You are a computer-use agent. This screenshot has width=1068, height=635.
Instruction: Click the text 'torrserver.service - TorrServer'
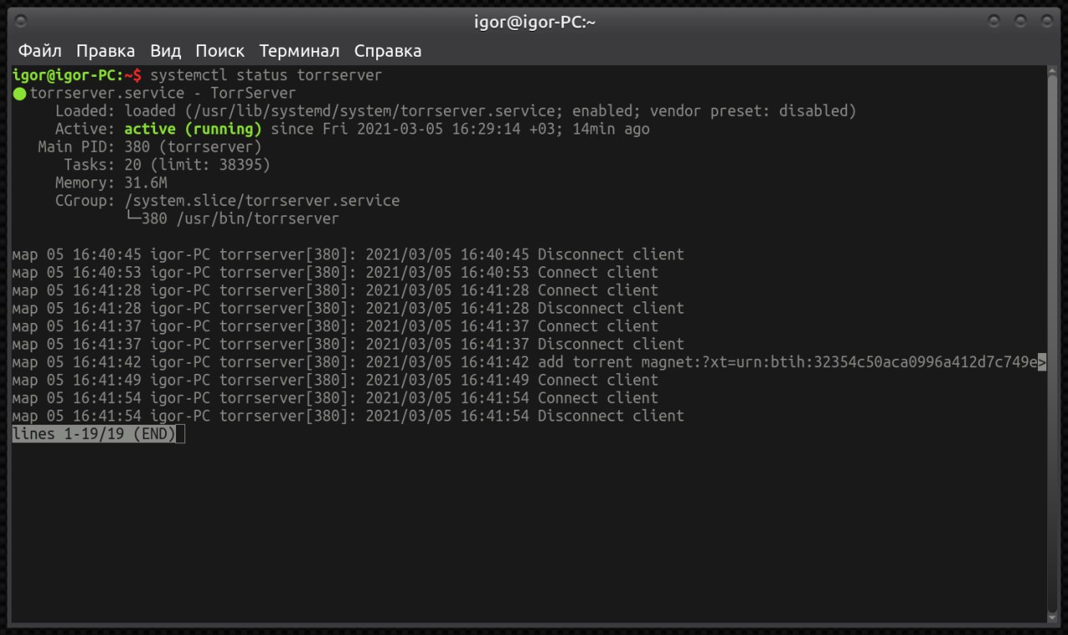point(163,93)
